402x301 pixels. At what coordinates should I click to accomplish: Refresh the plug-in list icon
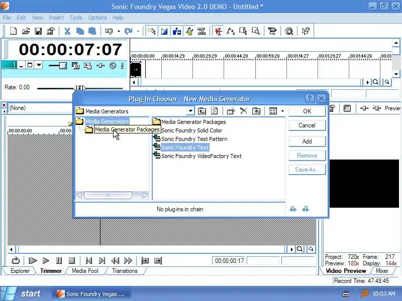click(x=215, y=111)
